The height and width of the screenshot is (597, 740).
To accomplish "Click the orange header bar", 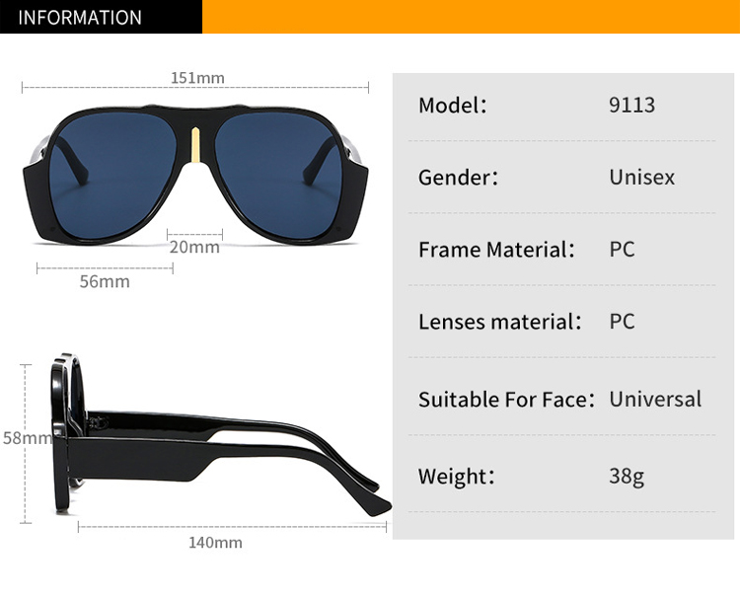I will click(x=471, y=17).
